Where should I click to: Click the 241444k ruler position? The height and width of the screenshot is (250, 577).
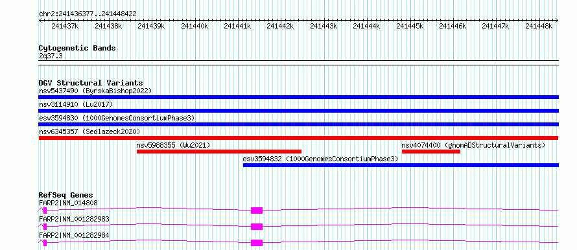point(367,26)
